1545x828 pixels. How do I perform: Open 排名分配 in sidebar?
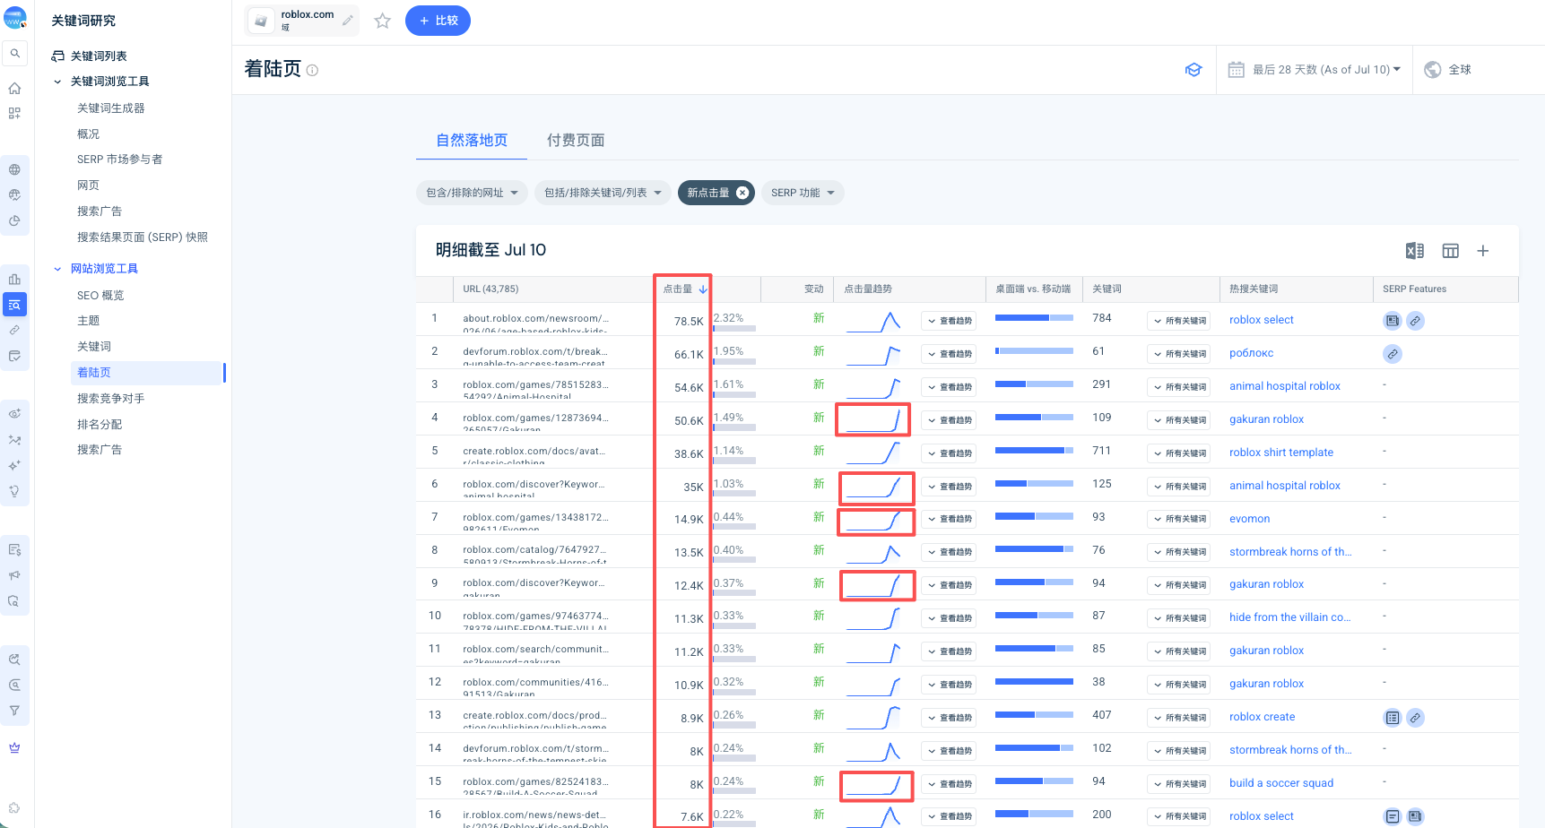(x=100, y=425)
